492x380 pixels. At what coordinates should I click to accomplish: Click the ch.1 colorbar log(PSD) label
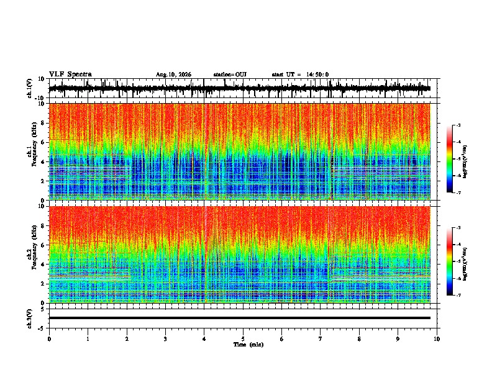(x=465, y=162)
